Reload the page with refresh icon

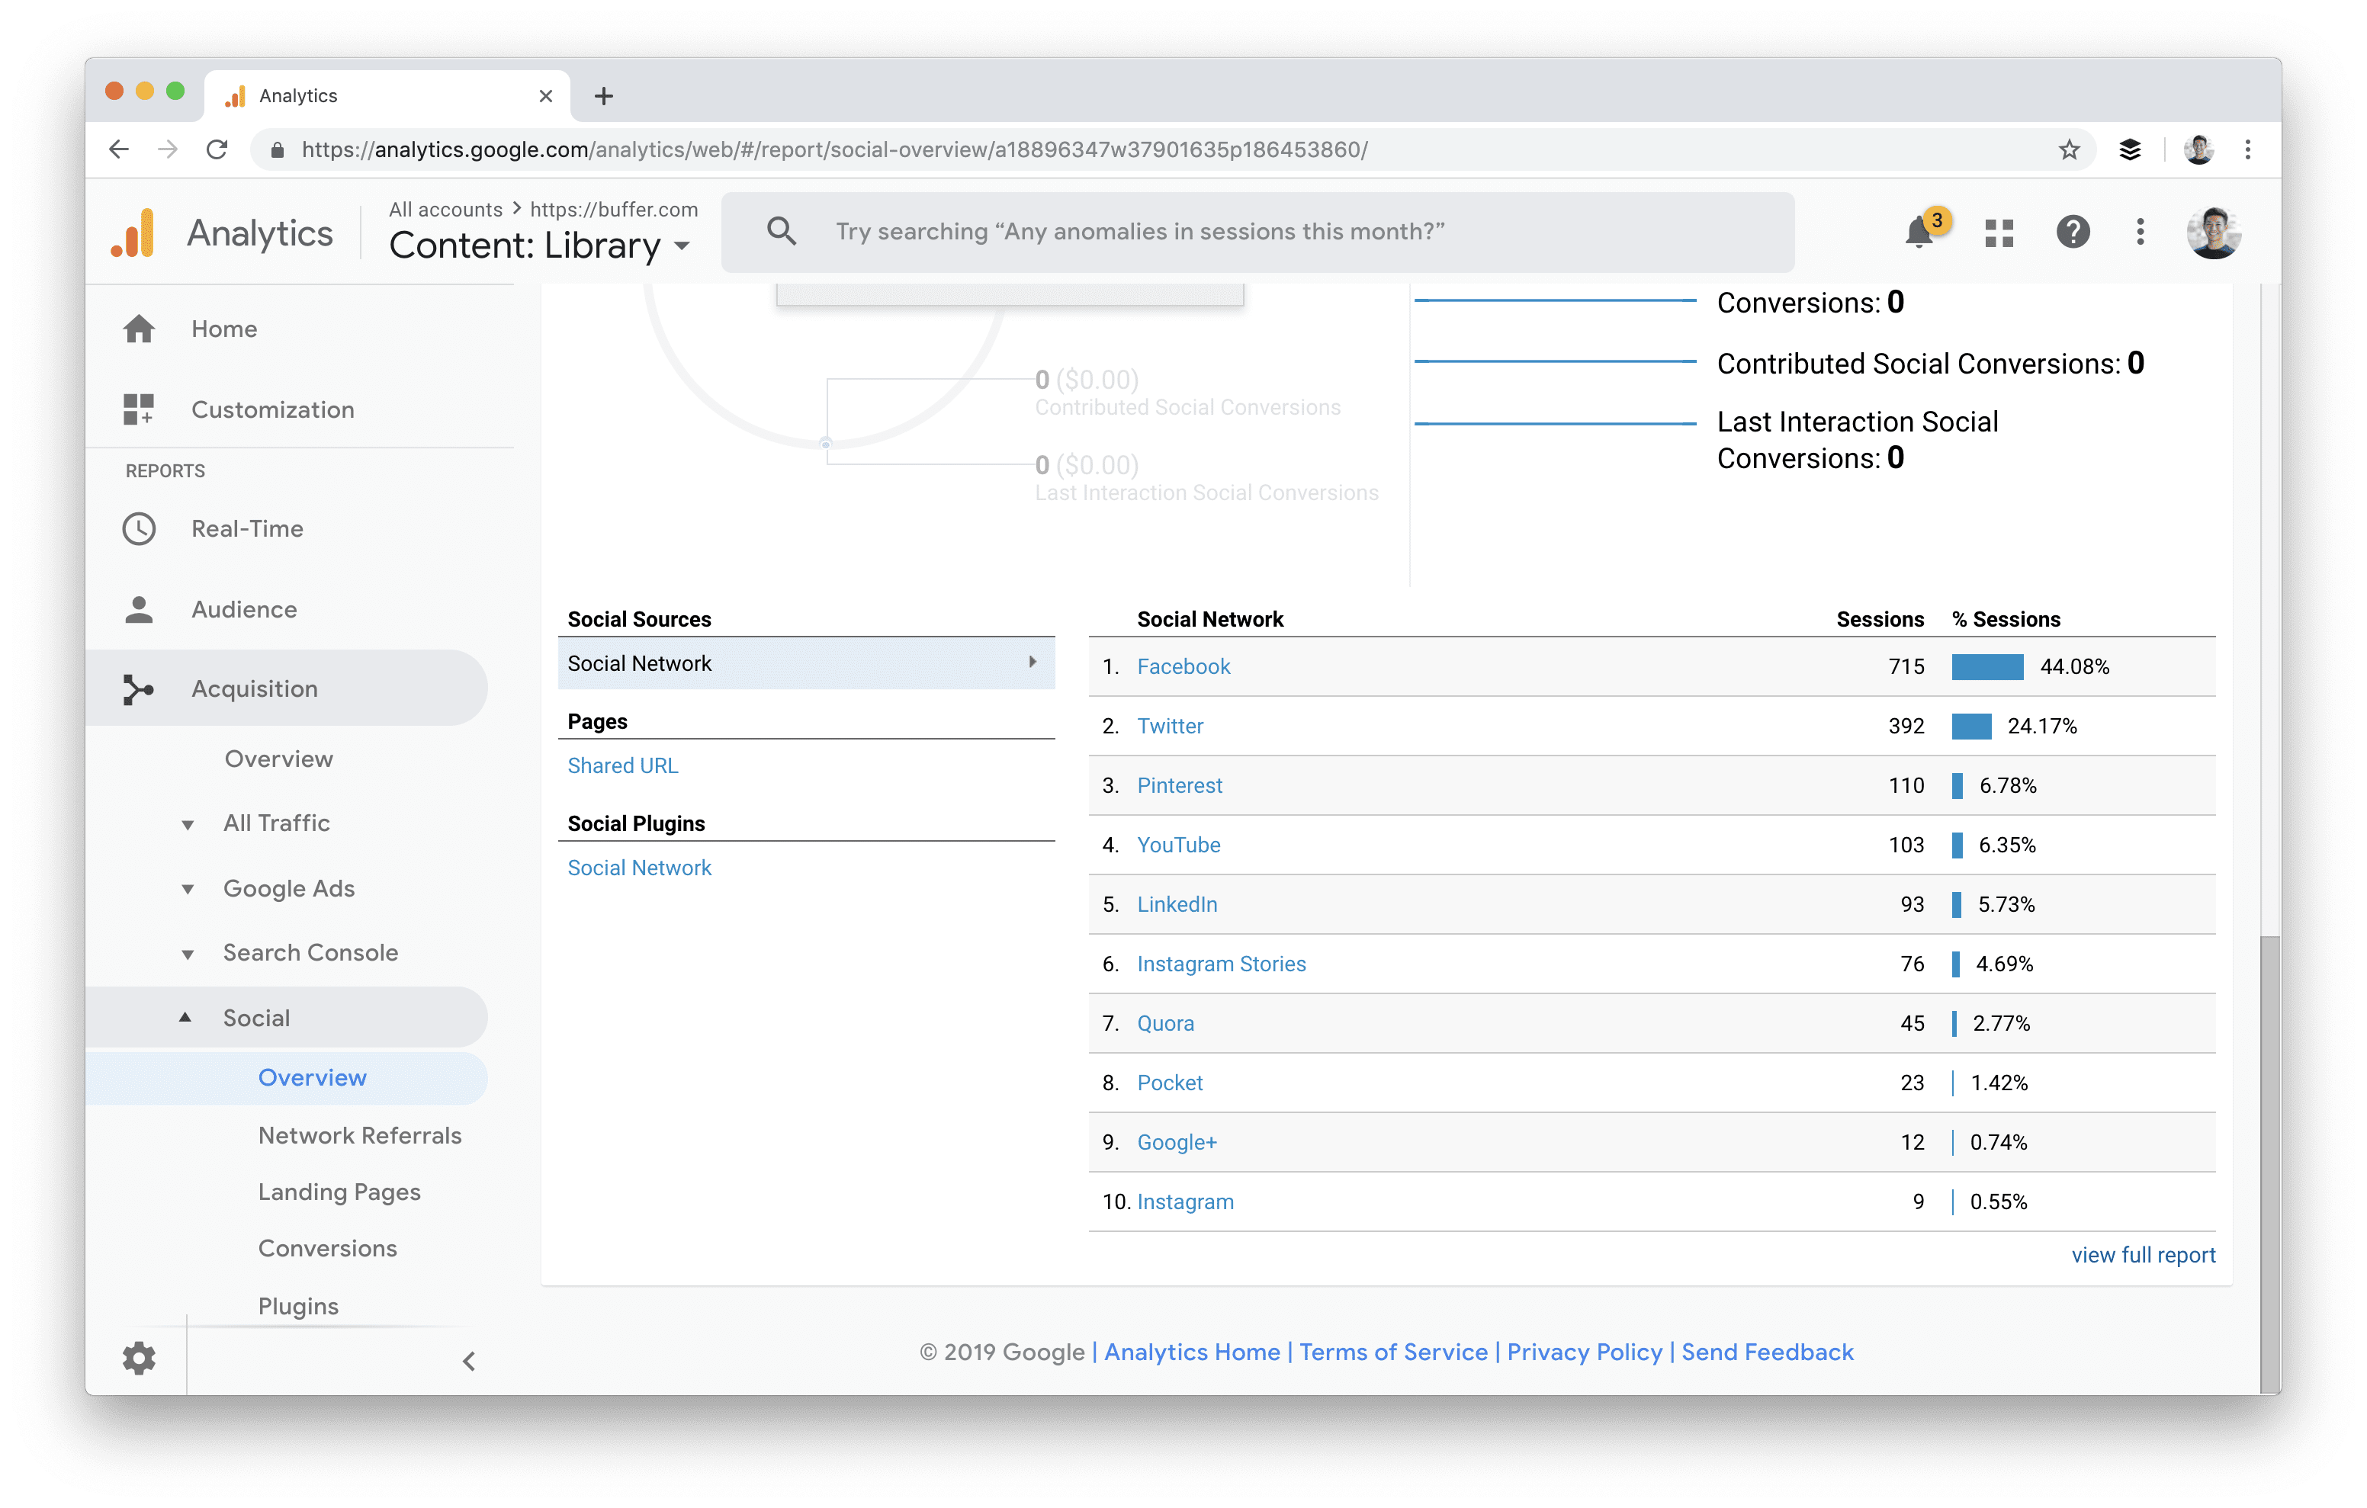pos(217,149)
